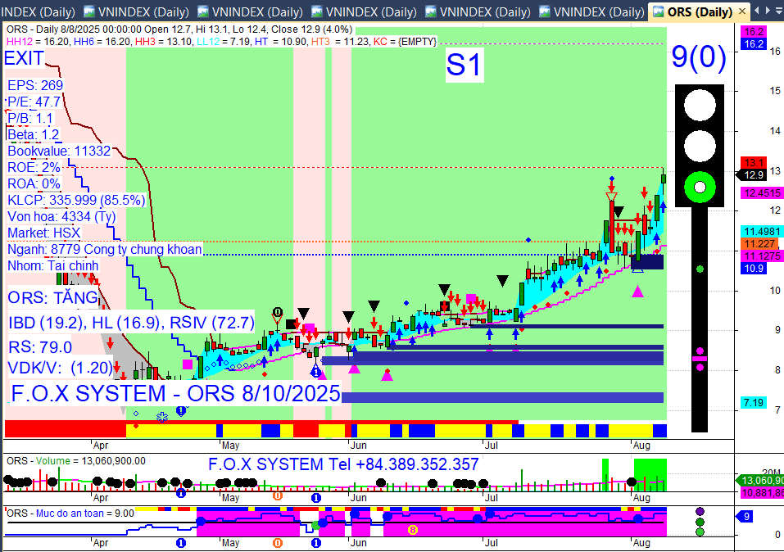The width and height of the screenshot is (784, 552).
Task: Open the tab list dropdown arrow
Action: [x=779, y=11]
